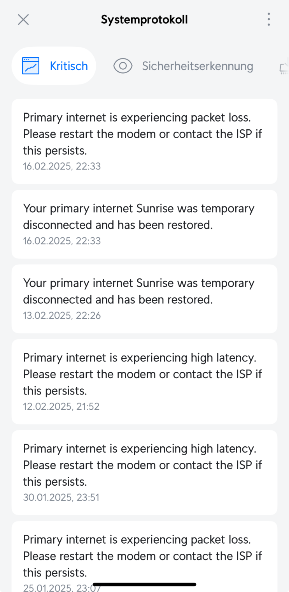Tap the 25.01.2025 timestamp at the bottom
The width and height of the screenshot is (289, 592).
coord(58,588)
